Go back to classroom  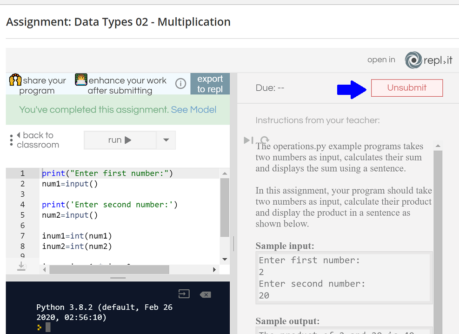(38, 140)
